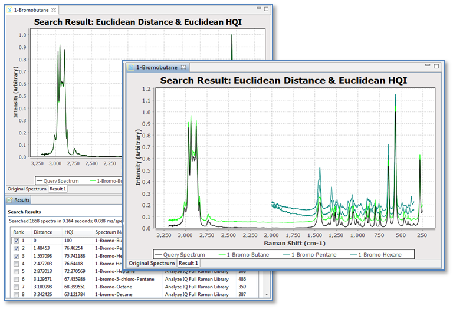453x309 pixels.
Task: Close 1-Bromobutane tab in the back window
Action: (x=54, y=10)
